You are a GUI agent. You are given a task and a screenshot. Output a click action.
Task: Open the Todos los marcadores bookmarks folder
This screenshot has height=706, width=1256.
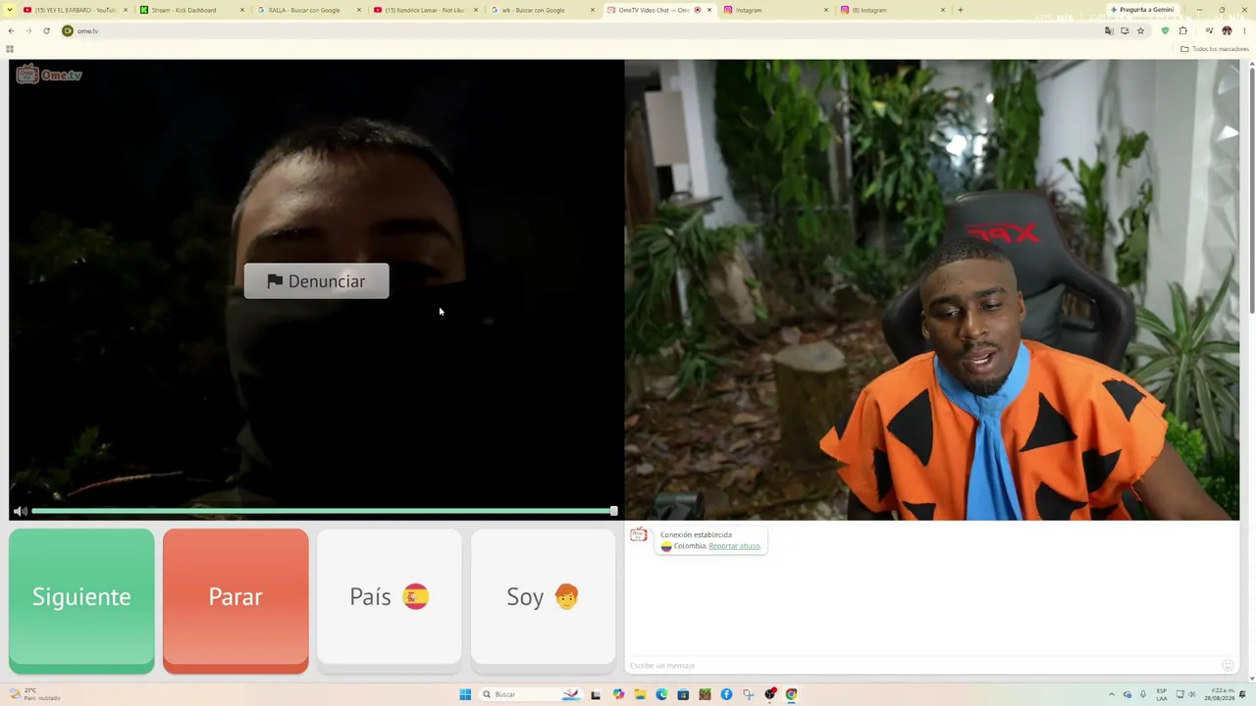pyautogui.click(x=1215, y=49)
